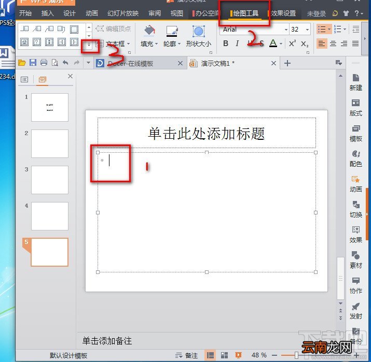The height and width of the screenshot is (362, 371).
Task: Switch to the 动画 tab
Action: tap(92, 13)
